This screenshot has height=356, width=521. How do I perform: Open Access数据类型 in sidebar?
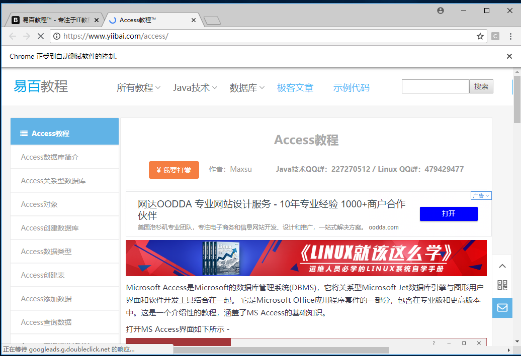click(x=64, y=251)
